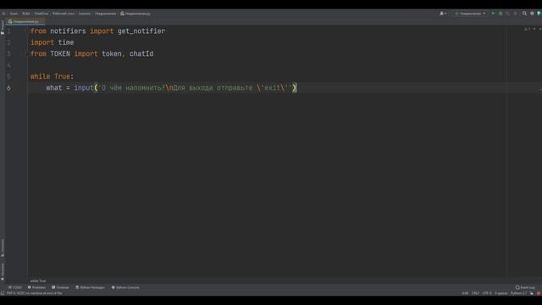The height and width of the screenshot is (305, 542).
Task: Open the settings gear icon
Action: (532, 14)
